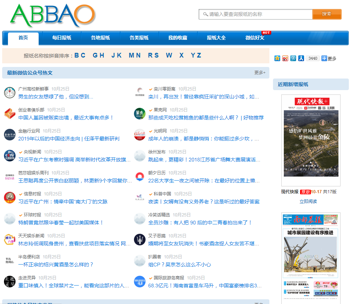This screenshot has width=351, height=304.
Task: Filter newspapers by pinyin letter M
Action: 131,55
